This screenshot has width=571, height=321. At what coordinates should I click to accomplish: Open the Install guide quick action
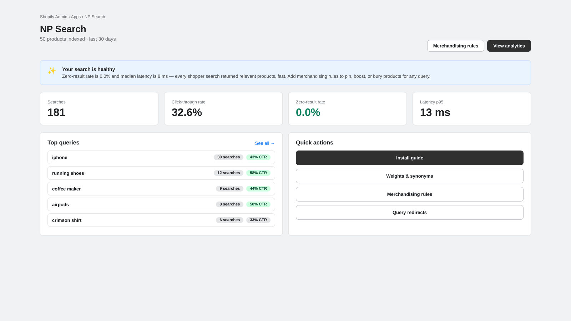(410, 158)
